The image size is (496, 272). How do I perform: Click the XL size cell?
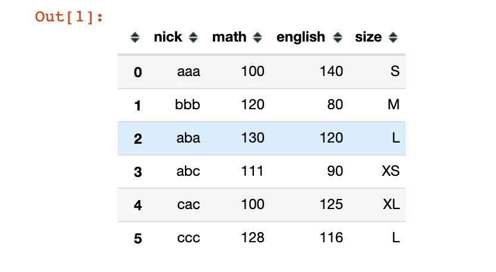[x=391, y=204]
